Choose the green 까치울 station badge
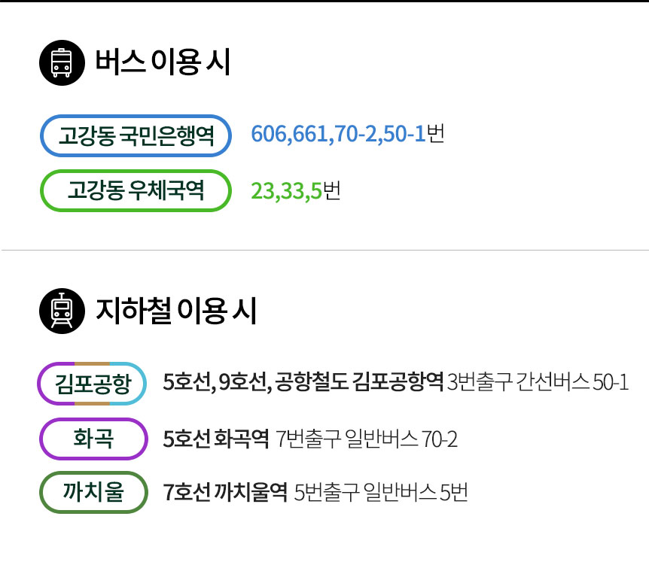This screenshot has width=649, height=568. (x=93, y=493)
